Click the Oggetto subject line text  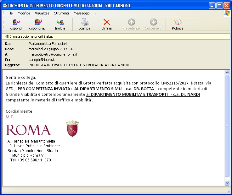[79, 65]
